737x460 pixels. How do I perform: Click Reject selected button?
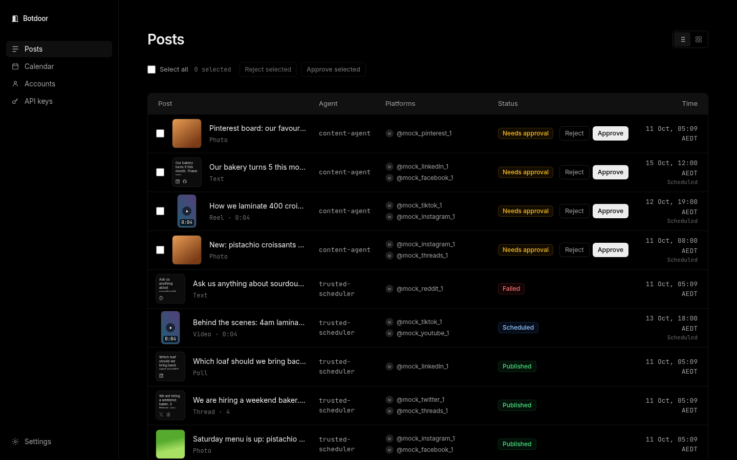tap(268, 70)
